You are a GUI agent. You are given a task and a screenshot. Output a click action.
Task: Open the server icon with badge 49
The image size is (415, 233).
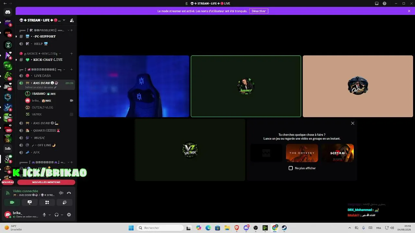click(8, 86)
